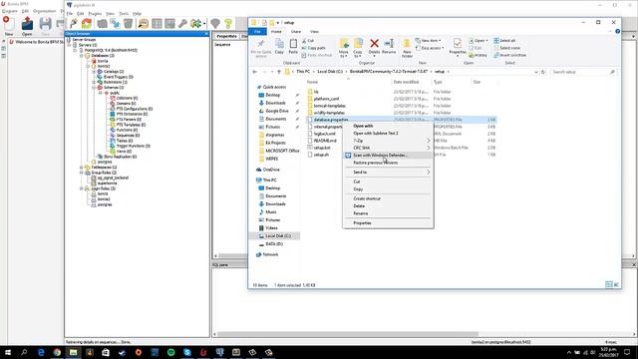638x359 pixels.
Task: Click the pgAdmin connection plug icon
Action: tap(73, 23)
